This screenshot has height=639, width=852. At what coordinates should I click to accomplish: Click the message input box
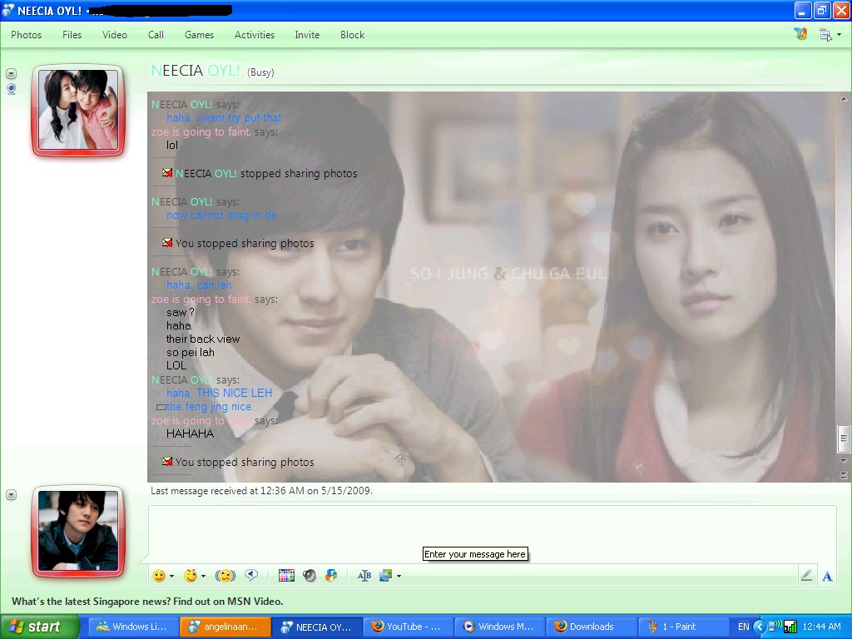(492, 534)
